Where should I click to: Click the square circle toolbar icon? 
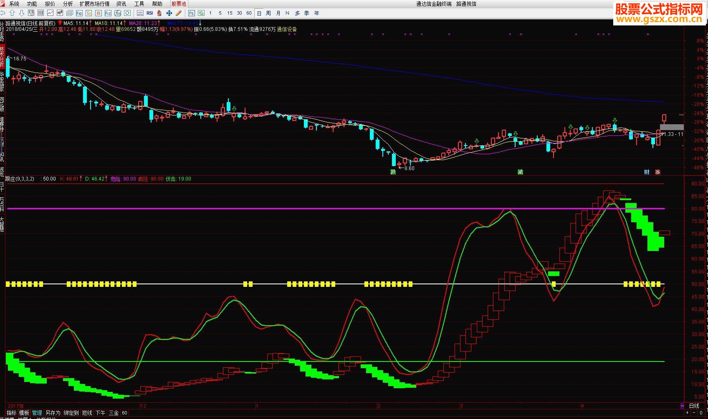pos(127,13)
